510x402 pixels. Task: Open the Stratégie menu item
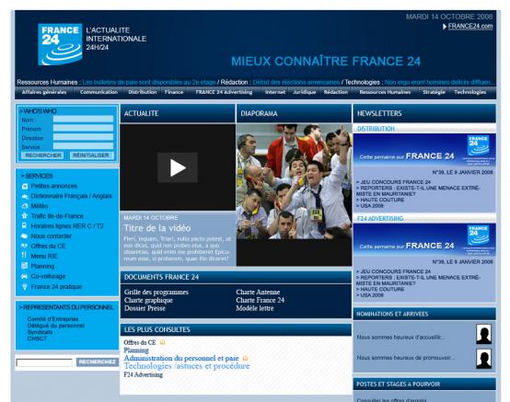pos(434,92)
